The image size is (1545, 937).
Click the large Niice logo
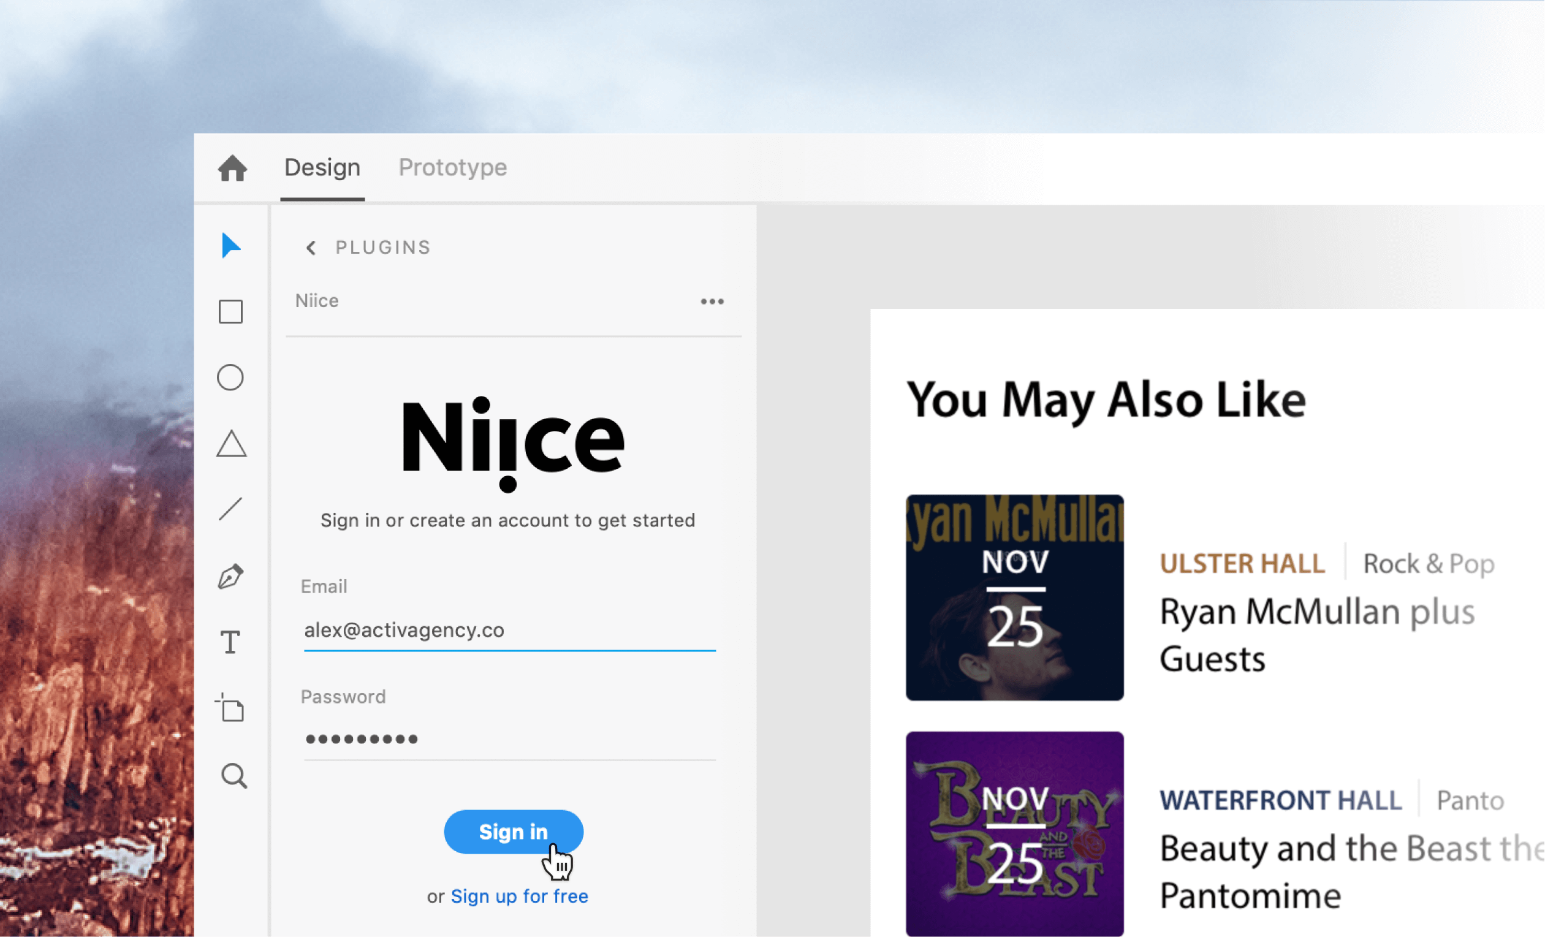click(x=514, y=444)
